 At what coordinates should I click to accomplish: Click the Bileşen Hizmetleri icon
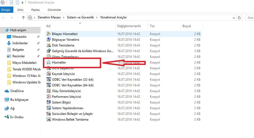point(49,34)
